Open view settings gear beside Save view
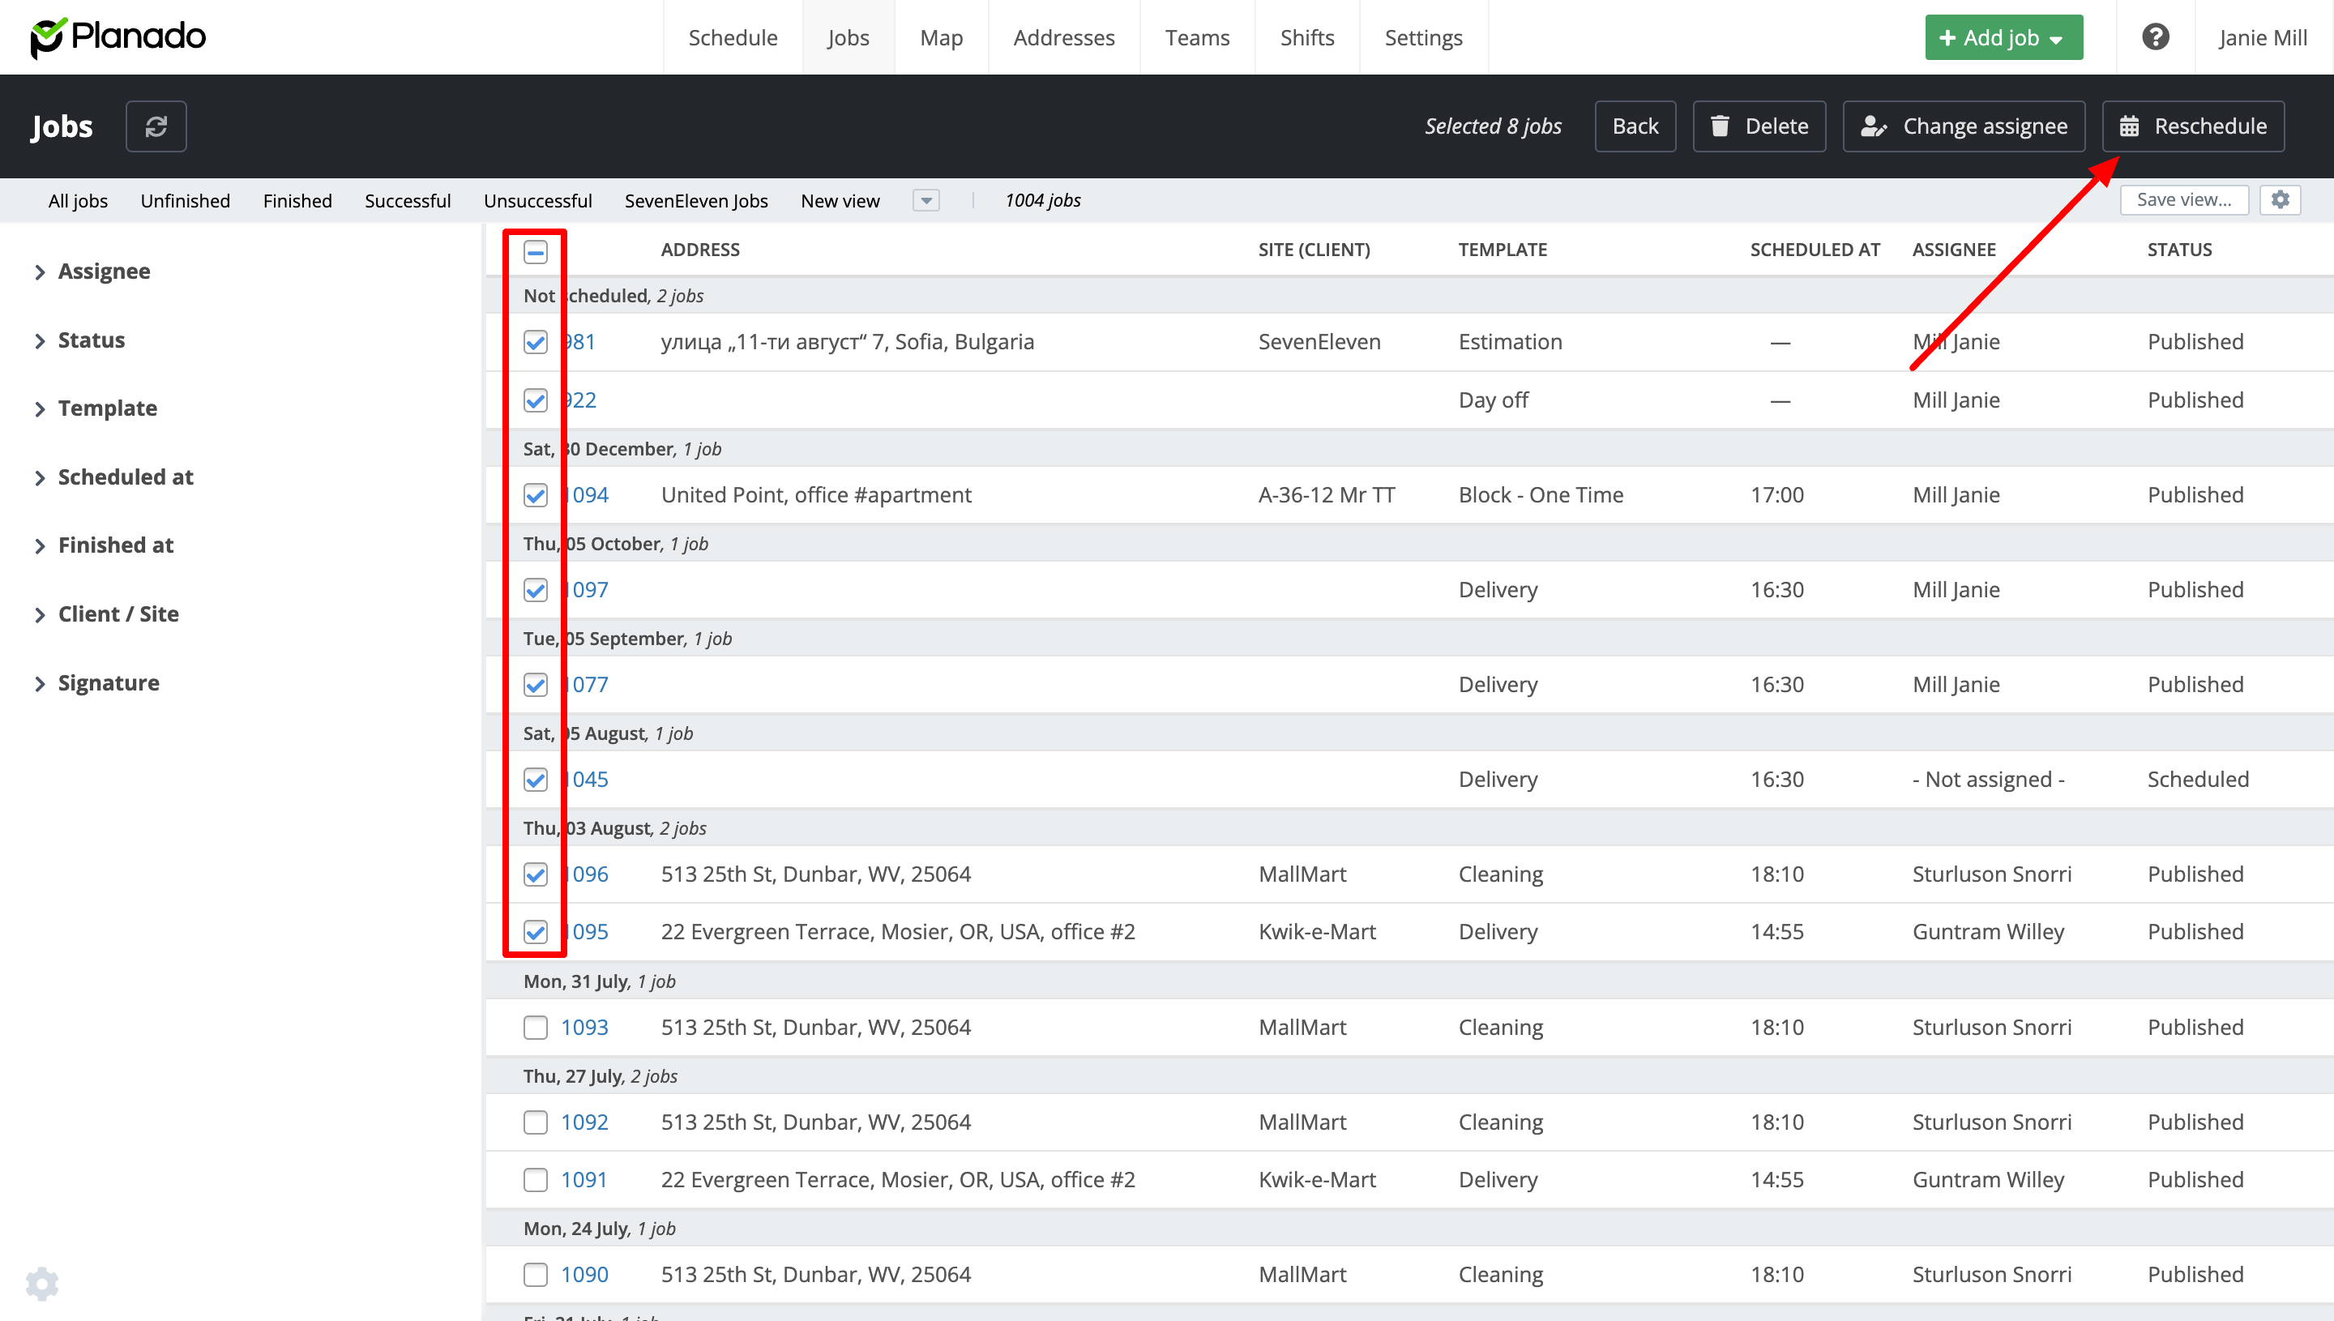This screenshot has height=1321, width=2334. tap(2280, 199)
